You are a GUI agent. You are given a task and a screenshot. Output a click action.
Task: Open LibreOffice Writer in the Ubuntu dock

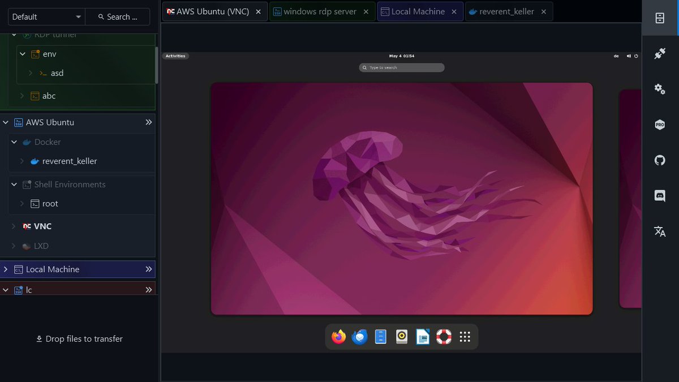coord(423,337)
